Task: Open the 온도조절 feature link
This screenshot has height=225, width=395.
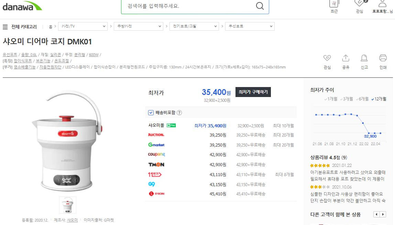Action: tap(62, 61)
